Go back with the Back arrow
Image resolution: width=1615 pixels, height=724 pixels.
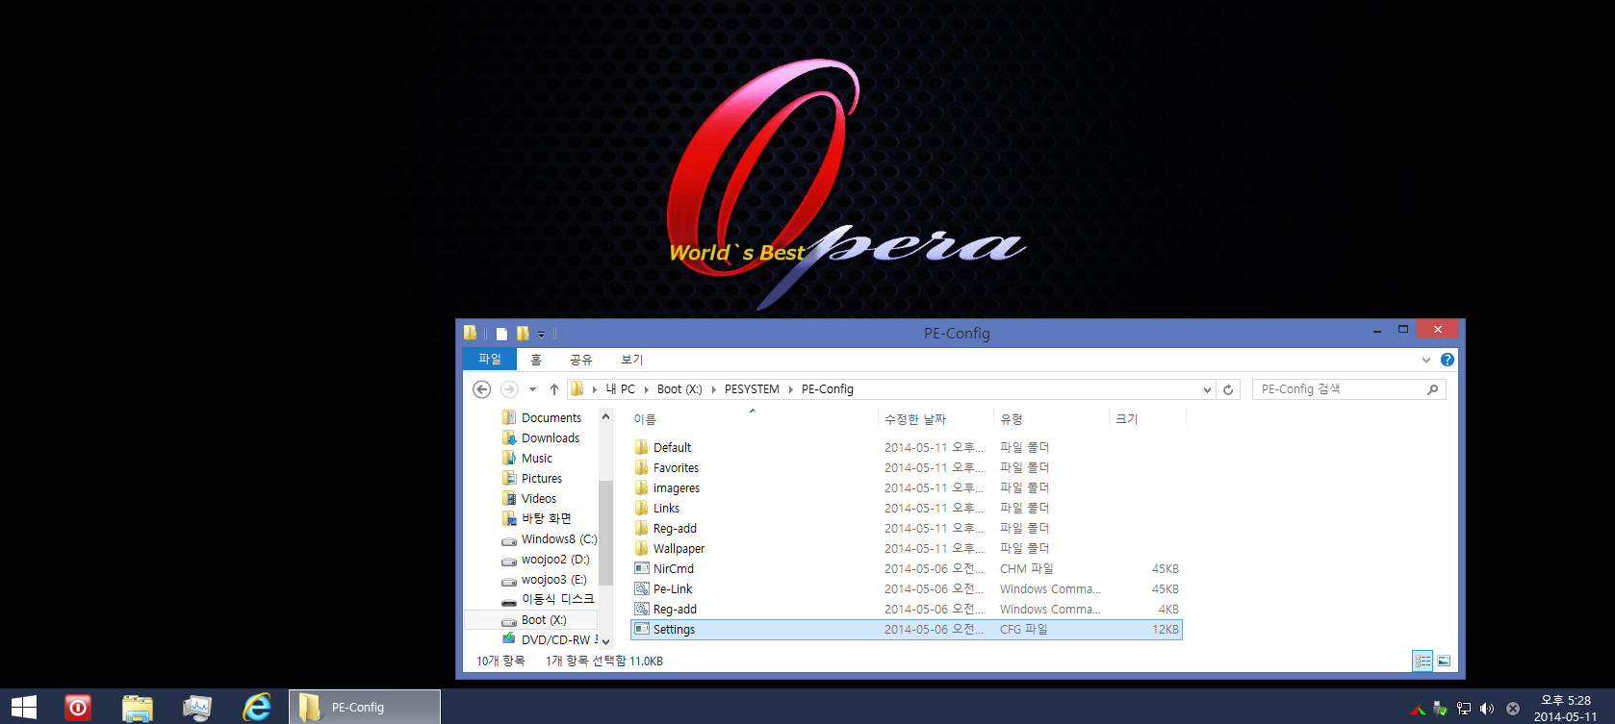[482, 389]
